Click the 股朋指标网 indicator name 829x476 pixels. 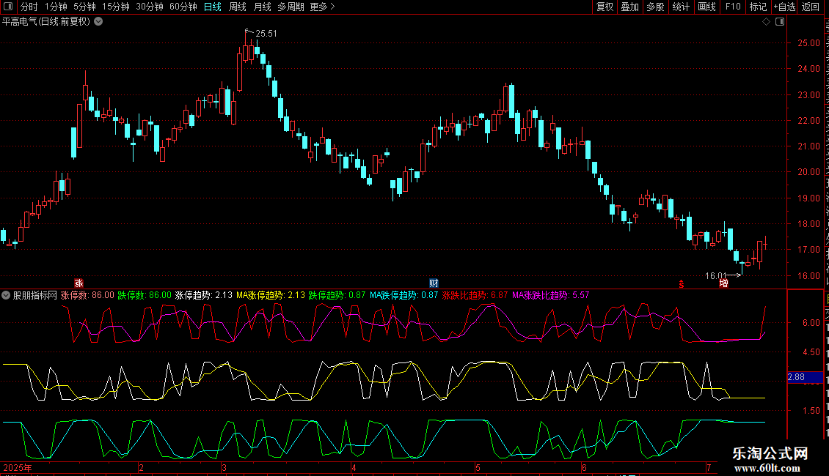pyautogui.click(x=35, y=296)
